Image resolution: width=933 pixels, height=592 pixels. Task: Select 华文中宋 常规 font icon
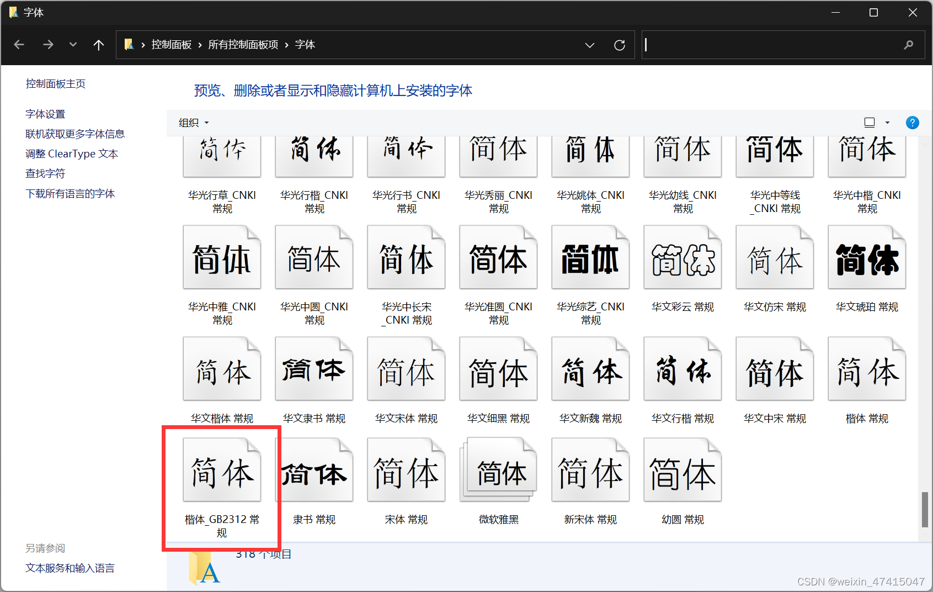(x=775, y=369)
